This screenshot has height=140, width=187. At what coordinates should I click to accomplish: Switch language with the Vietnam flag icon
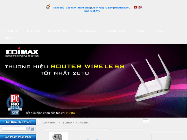tap(136, 7)
